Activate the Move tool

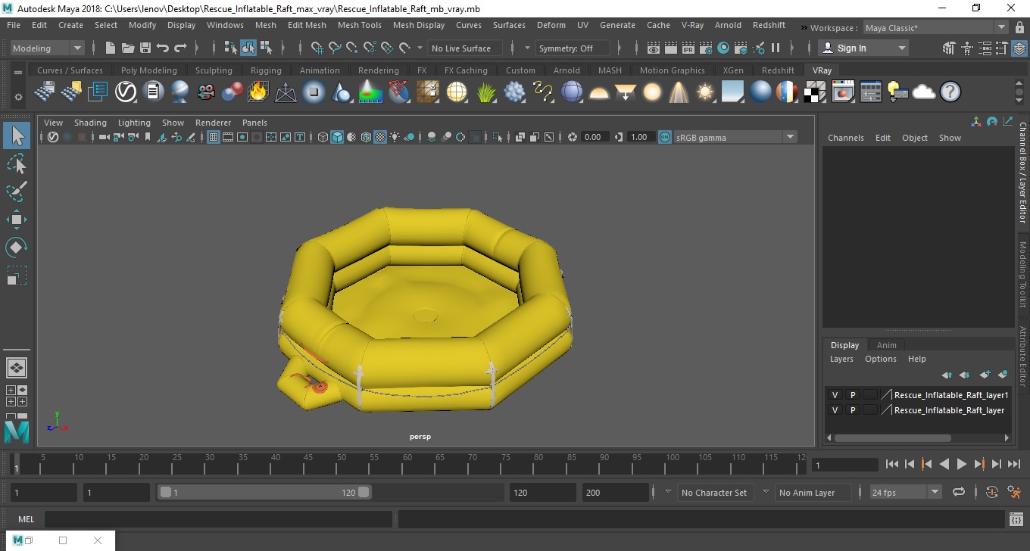point(17,219)
